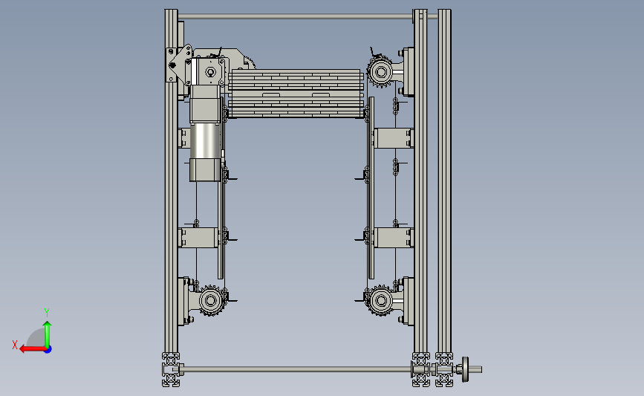The height and width of the screenshot is (396, 644).
Task: Select the stacked plate conveyor block at top
Action: coord(296,94)
